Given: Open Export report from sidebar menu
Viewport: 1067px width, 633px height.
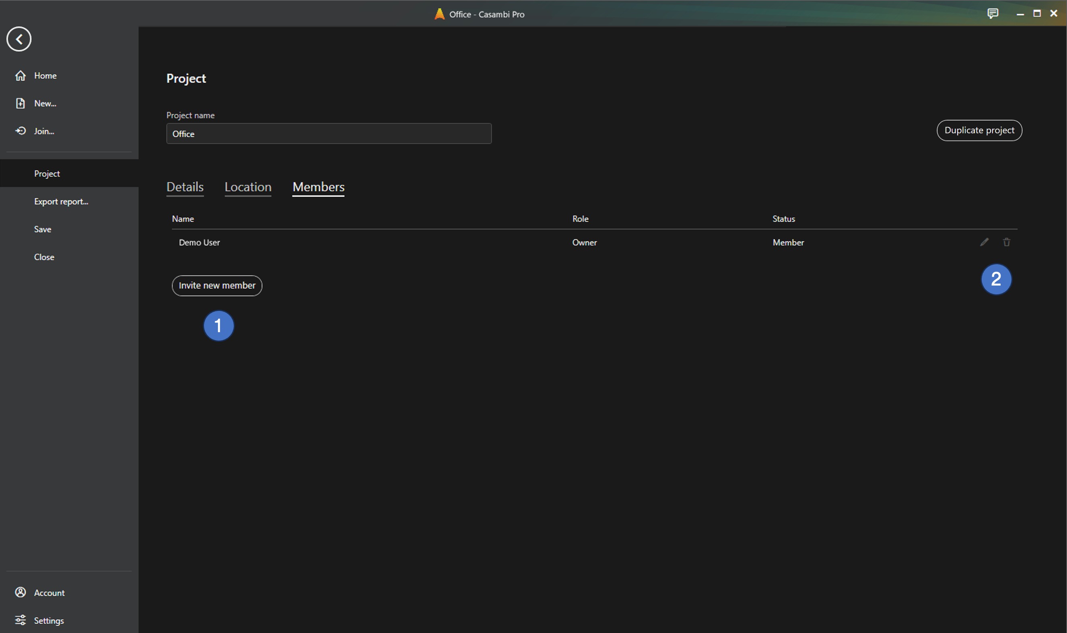Looking at the screenshot, I should [x=61, y=201].
